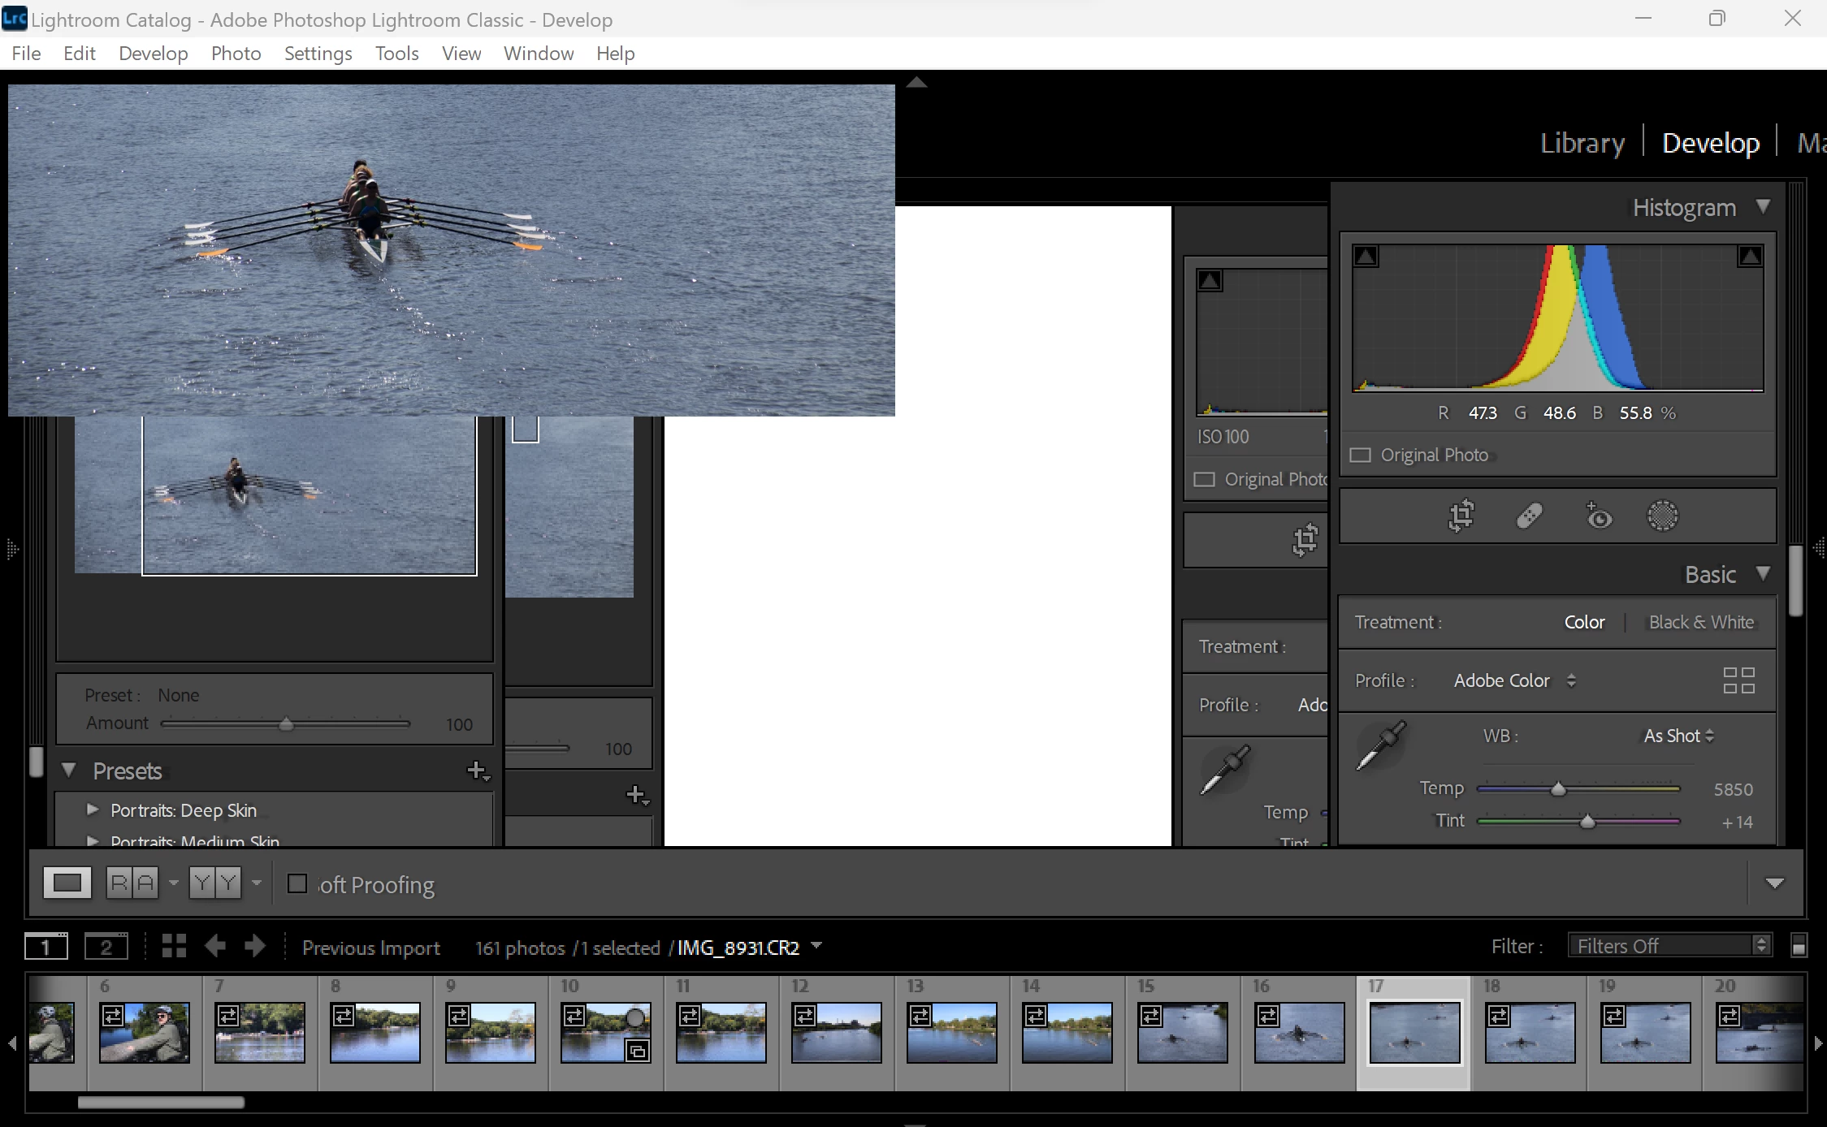Image resolution: width=1827 pixels, height=1127 pixels.
Task: Activate the Red Eye Correction tool
Action: tap(1598, 516)
